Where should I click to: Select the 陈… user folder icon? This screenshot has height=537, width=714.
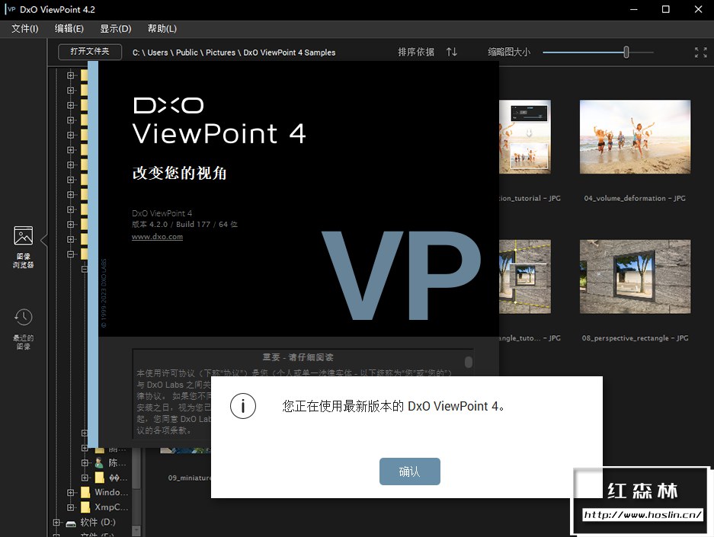[x=99, y=463]
